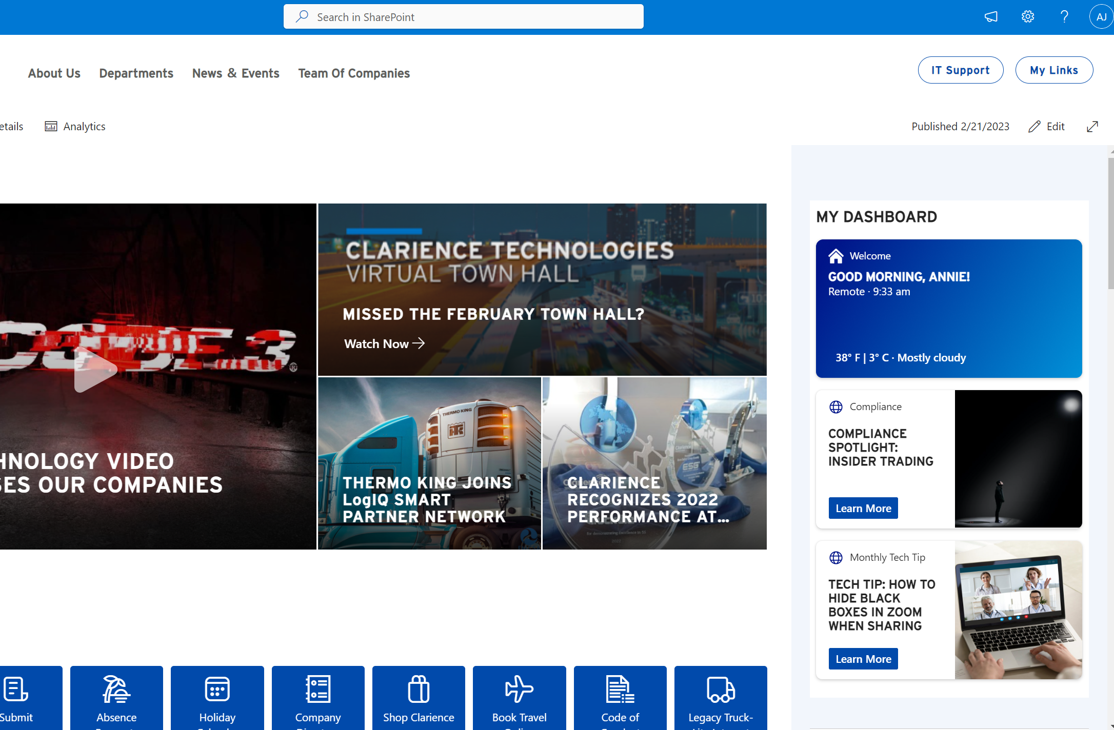The image size is (1114, 730).
Task: Open Help via the question mark icon
Action: (1064, 16)
